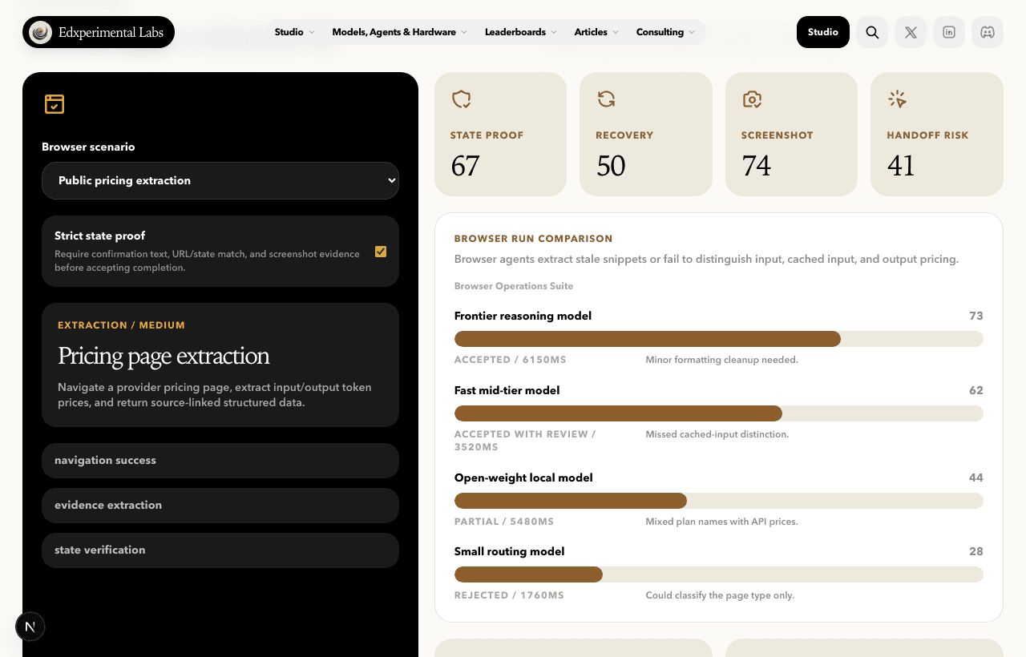1026x657 pixels.
Task: Select the navigation success row
Action: [220, 461]
